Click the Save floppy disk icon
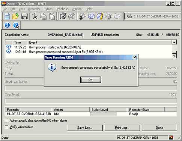 pos(24,16)
